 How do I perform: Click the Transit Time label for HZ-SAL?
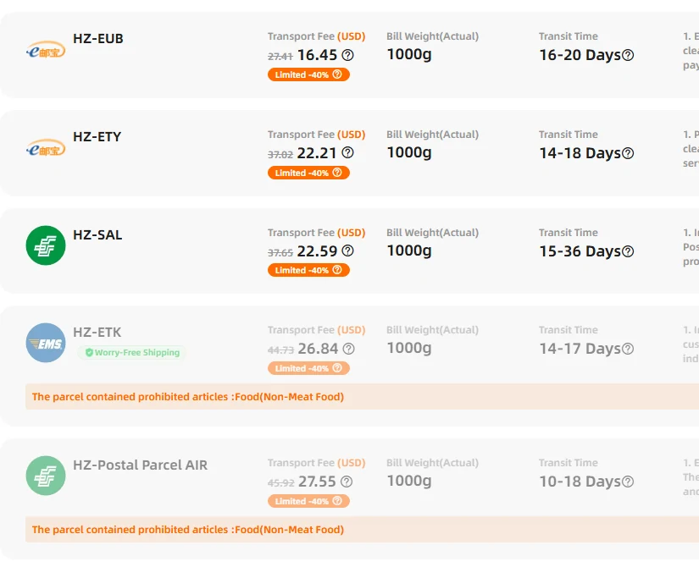pos(569,233)
